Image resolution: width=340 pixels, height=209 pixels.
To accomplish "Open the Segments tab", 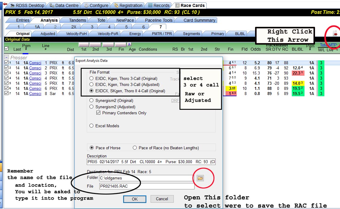I will pyautogui.click(x=192, y=34).
